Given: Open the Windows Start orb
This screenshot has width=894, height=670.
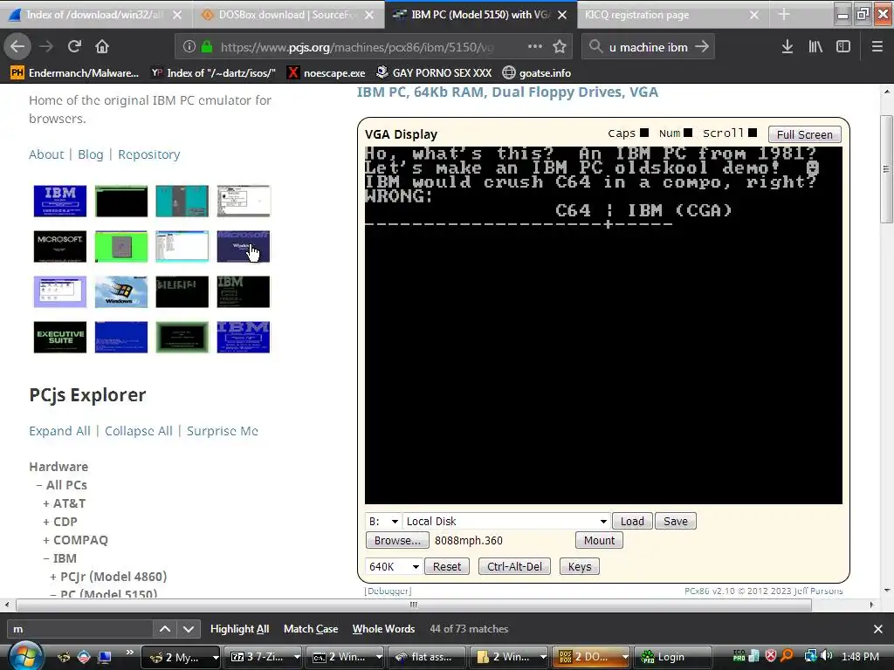Looking at the screenshot, I should coord(24,656).
